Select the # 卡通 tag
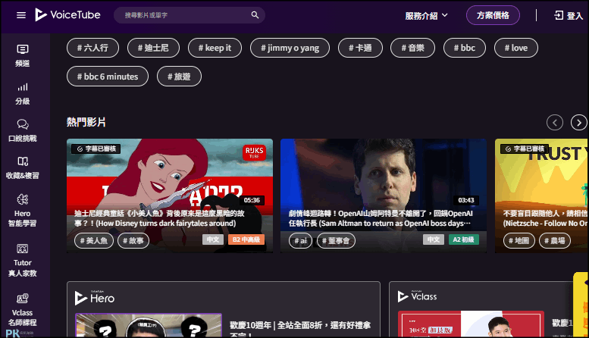 click(x=360, y=48)
